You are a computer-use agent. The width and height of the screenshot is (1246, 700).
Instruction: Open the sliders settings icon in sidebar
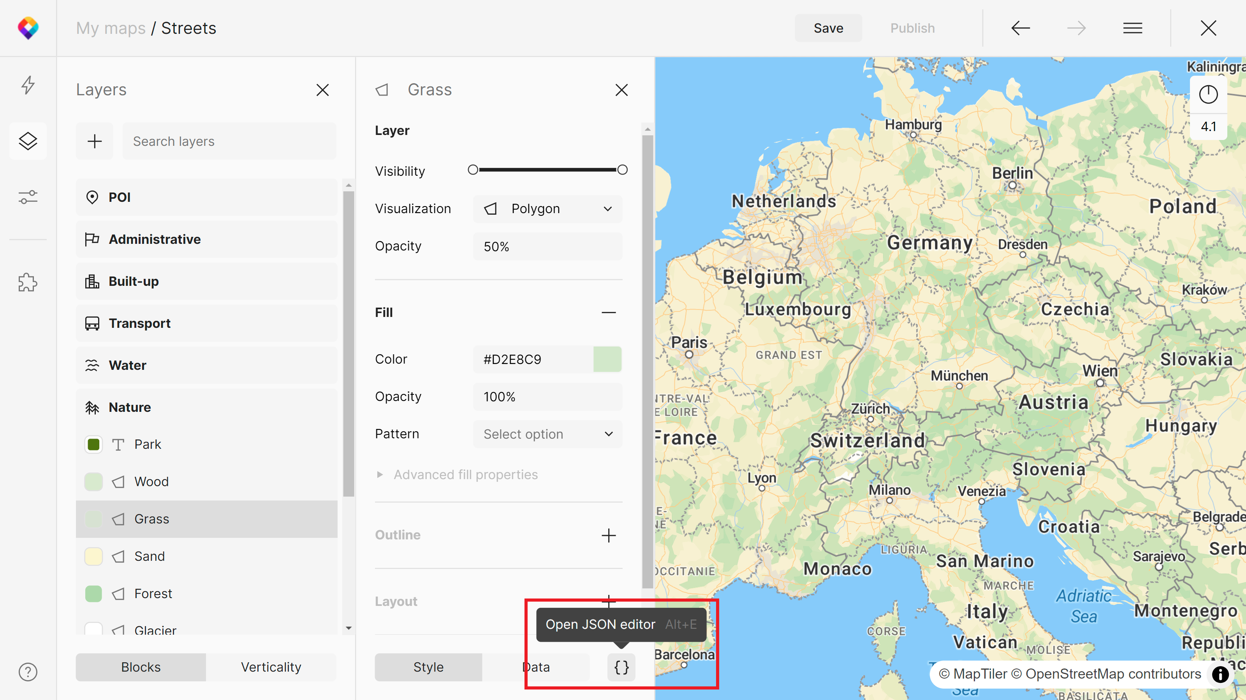(x=28, y=197)
